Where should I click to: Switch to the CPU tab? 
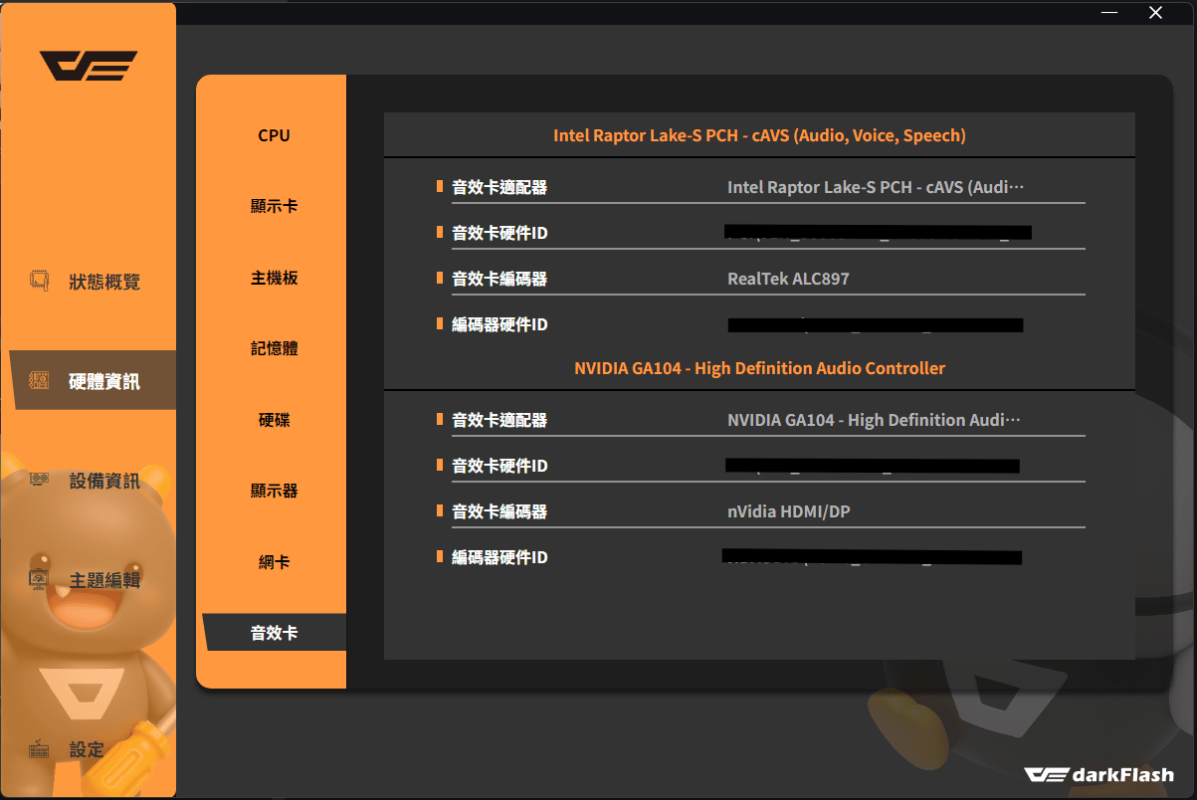(274, 135)
